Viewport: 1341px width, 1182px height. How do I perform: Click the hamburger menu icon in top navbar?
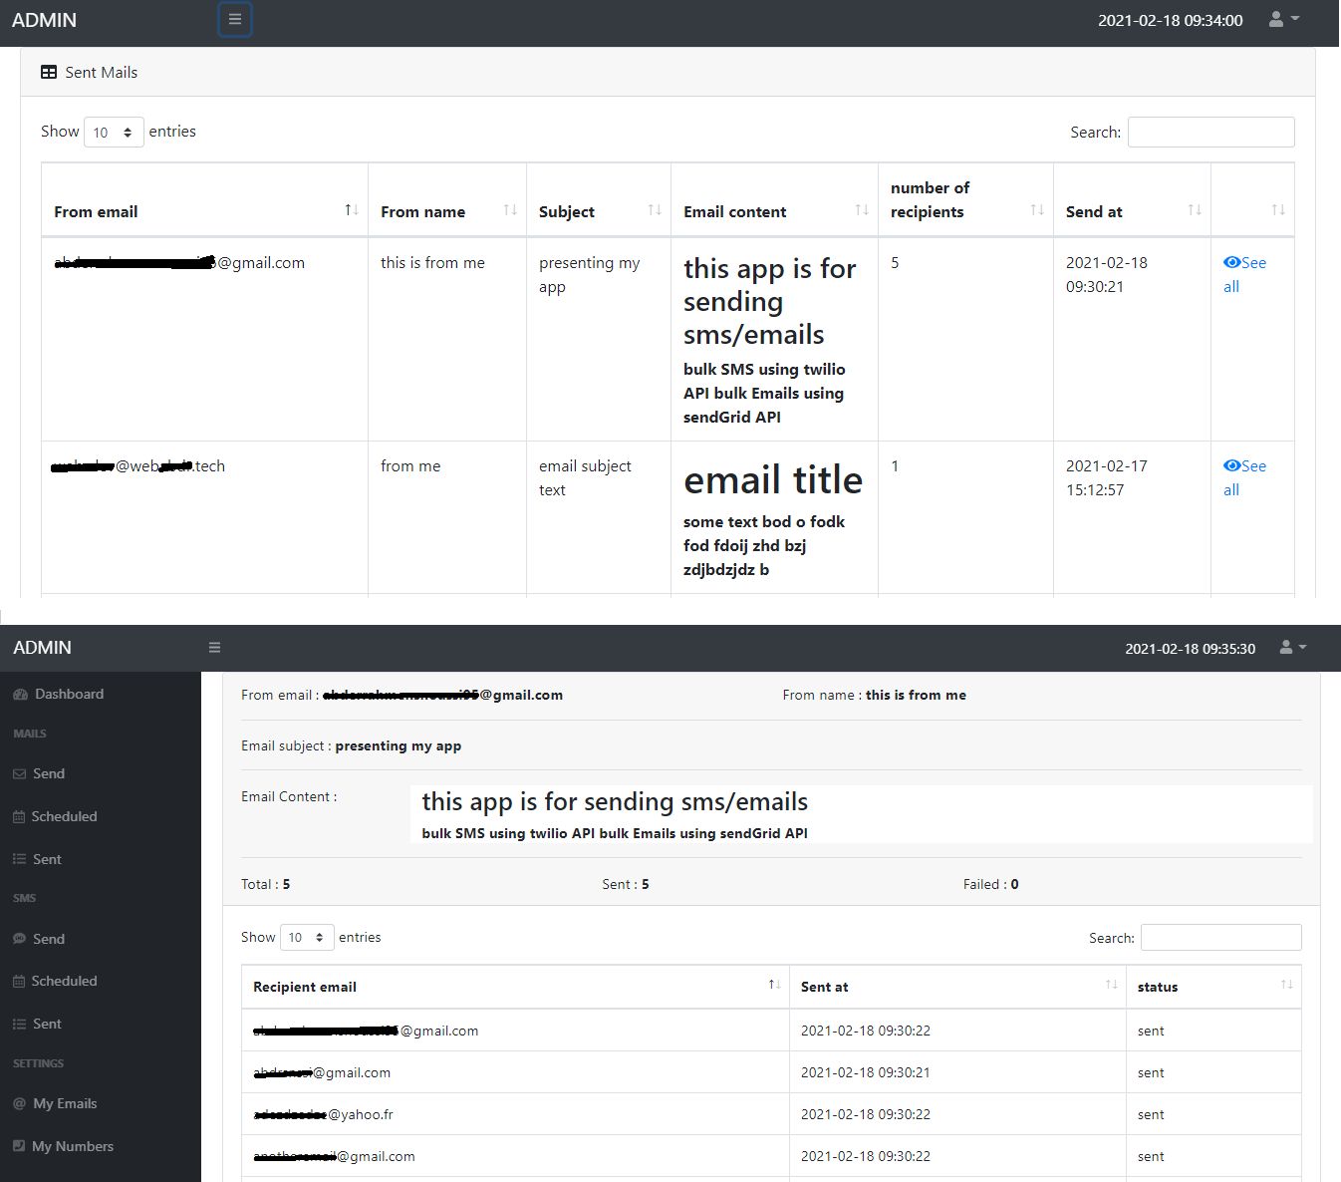tap(235, 20)
